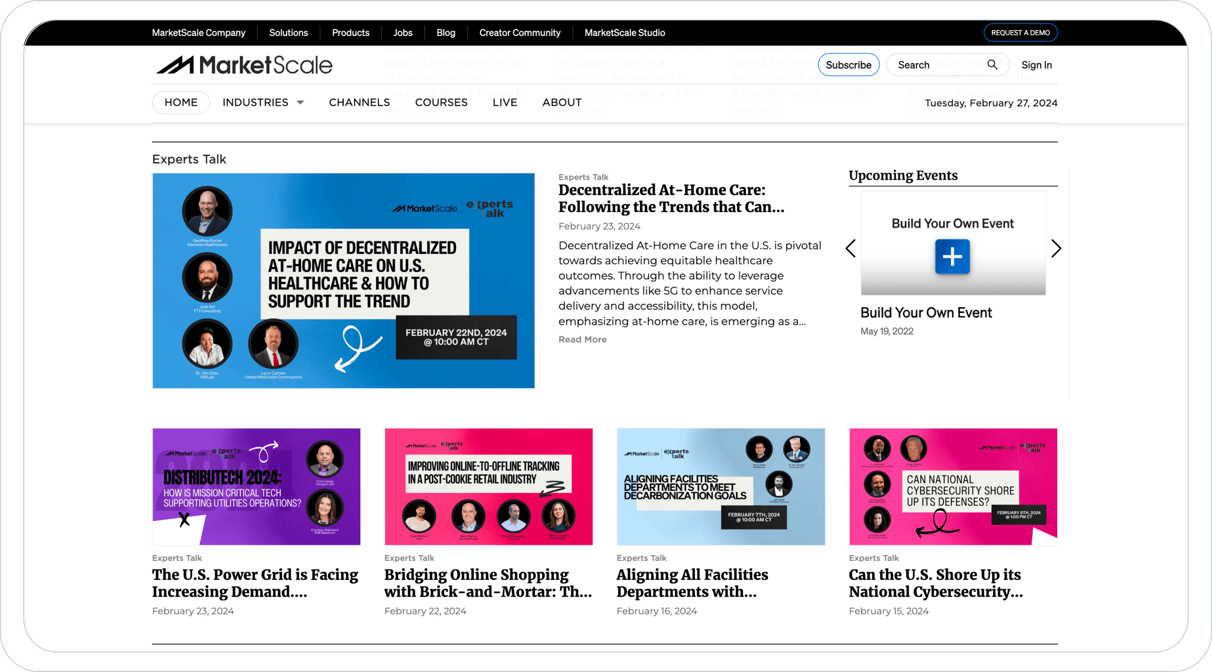Open Jobs in top bar
This screenshot has height=672, width=1212.
coord(403,33)
